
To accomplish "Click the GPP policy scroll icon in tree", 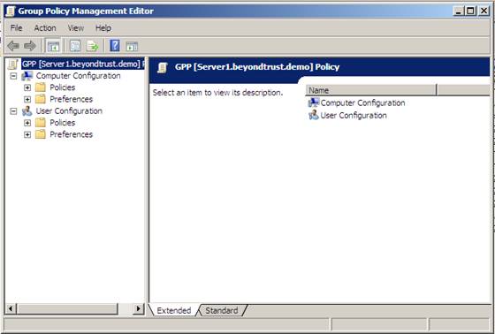I will [x=13, y=65].
